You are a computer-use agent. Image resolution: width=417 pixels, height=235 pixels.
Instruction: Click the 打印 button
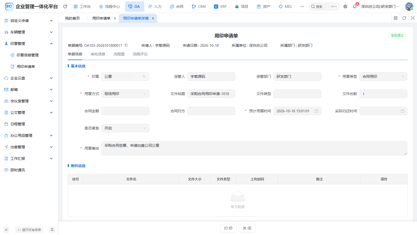point(228,228)
